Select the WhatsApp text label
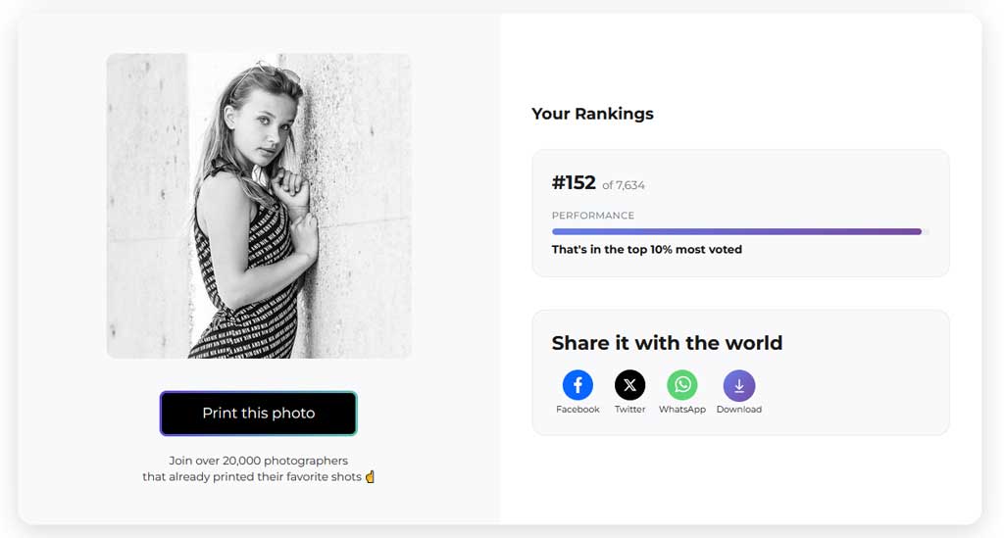Screen dimensions: 1004x538 tap(682, 410)
